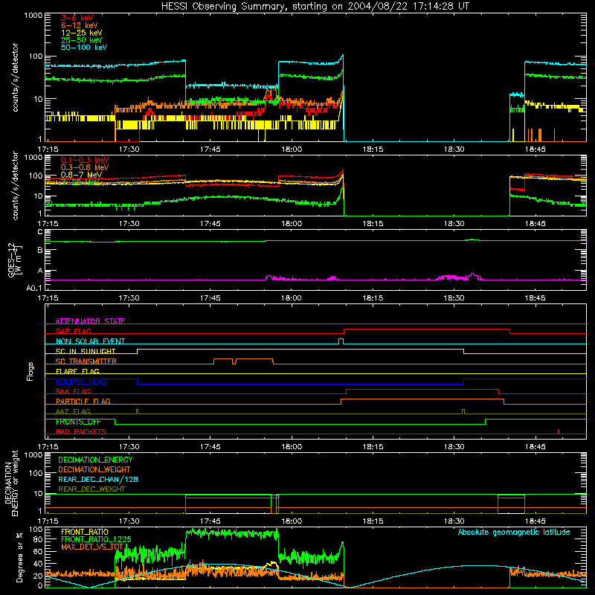This screenshot has height=595, width=595.
Task: Click the Flags vertical axis title
Action: click(x=30, y=371)
